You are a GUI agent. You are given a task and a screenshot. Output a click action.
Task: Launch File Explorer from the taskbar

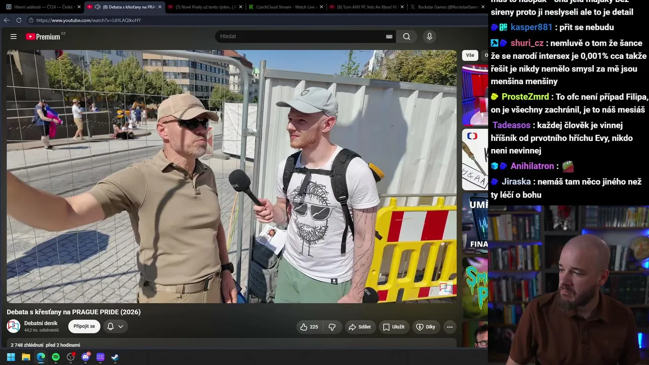click(26, 357)
